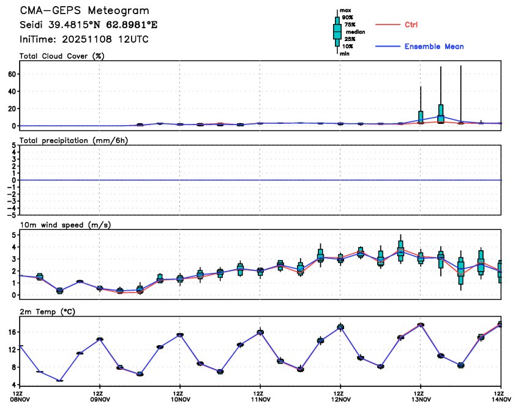Click the 12Z 12NOV time axis label

pos(341,396)
